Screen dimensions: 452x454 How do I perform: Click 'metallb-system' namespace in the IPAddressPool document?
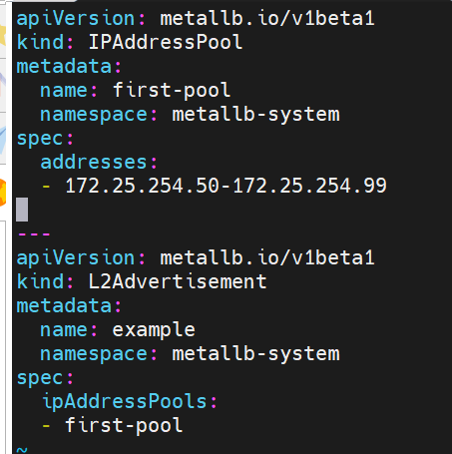(255, 115)
